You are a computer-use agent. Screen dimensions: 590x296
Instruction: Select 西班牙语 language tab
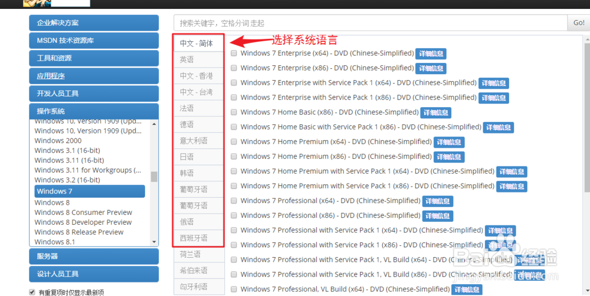click(x=198, y=238)
